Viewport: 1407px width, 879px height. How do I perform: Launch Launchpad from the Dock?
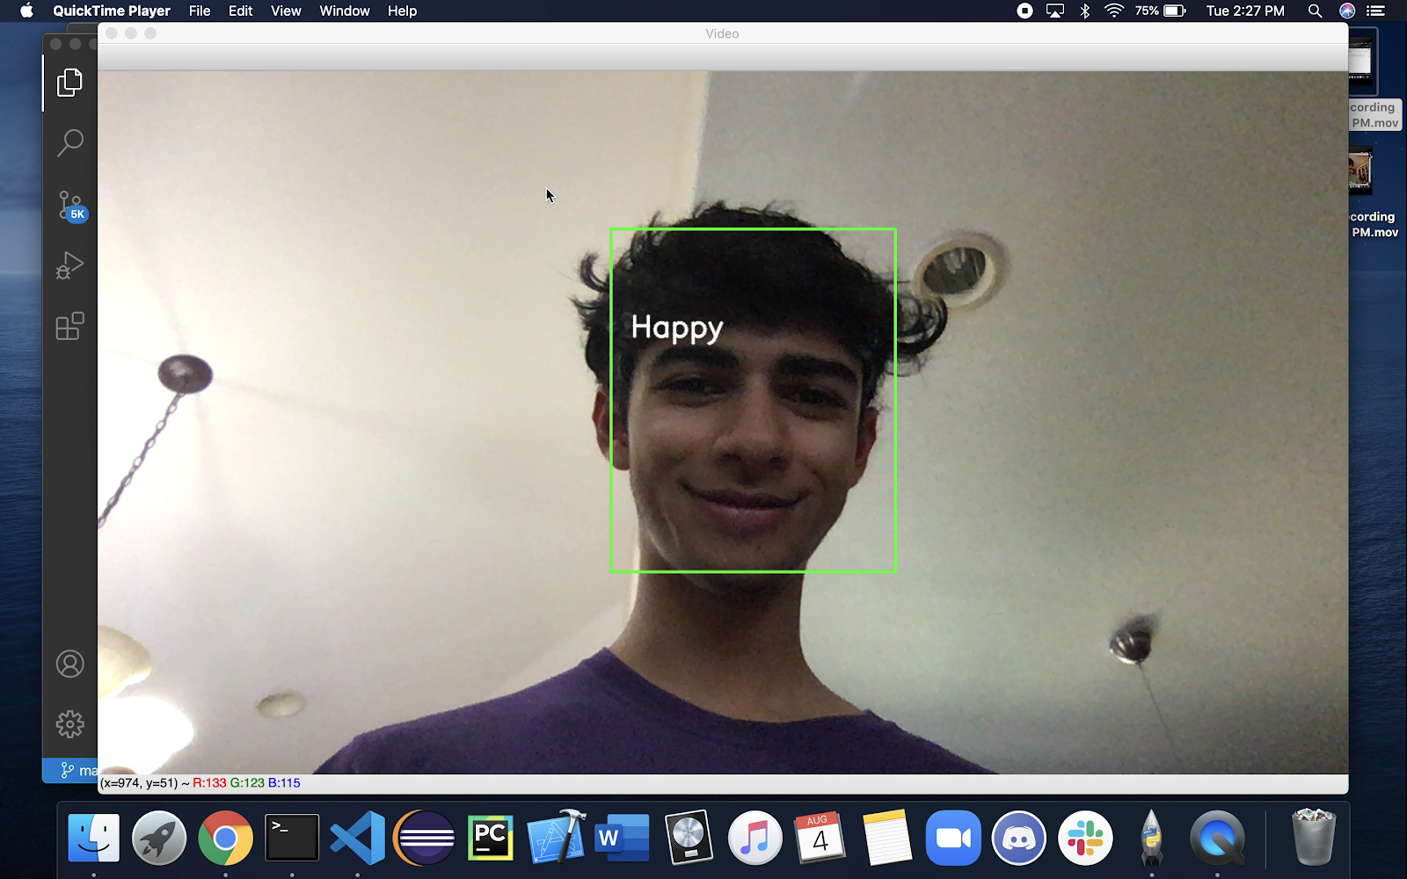click(159, 838)
